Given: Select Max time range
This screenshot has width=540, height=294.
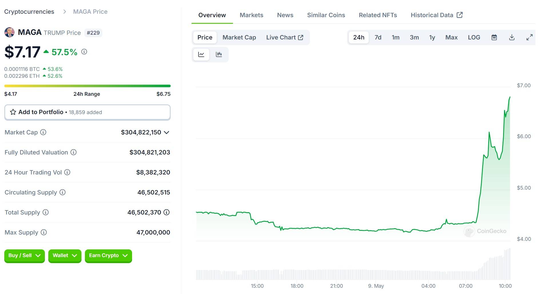Looking at the screenshot, I should 451,37.
